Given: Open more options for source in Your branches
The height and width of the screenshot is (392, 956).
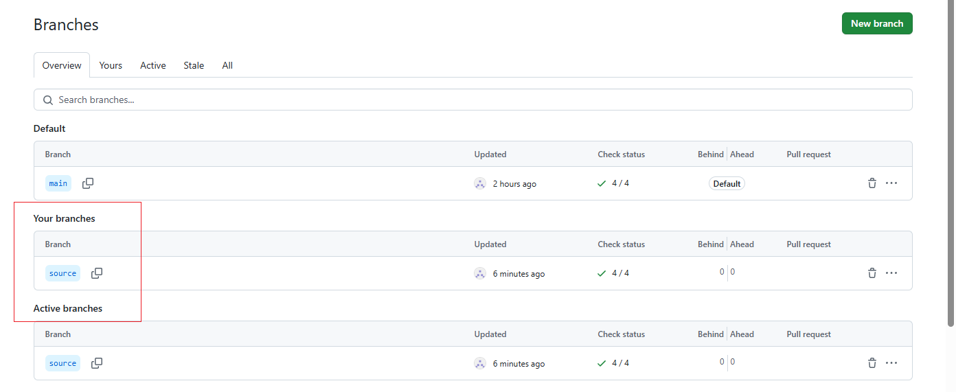Looking at the screenshot, I should point(891,273).
